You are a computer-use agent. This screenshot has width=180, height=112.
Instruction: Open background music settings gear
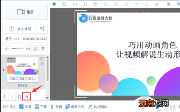pyautogui.click(x=35, y=49)
